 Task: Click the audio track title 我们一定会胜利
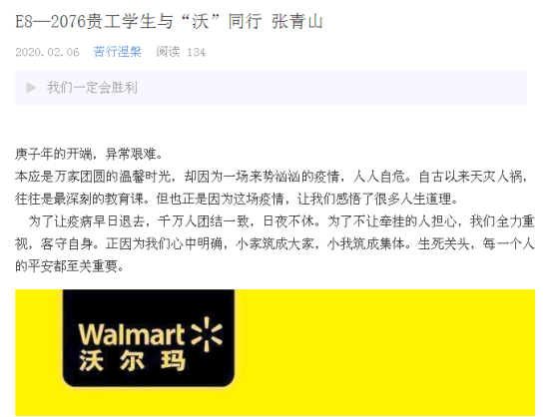(x=92, y=88)
